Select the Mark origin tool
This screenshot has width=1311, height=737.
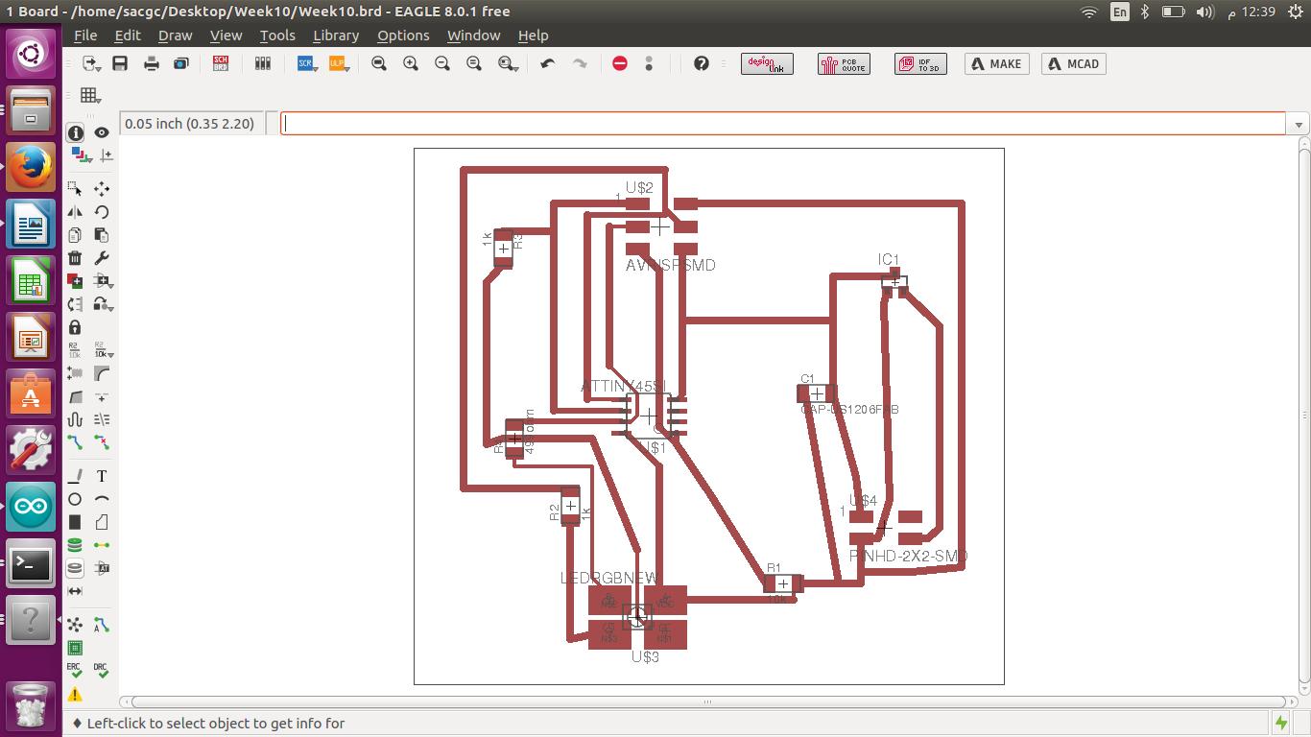106,155
